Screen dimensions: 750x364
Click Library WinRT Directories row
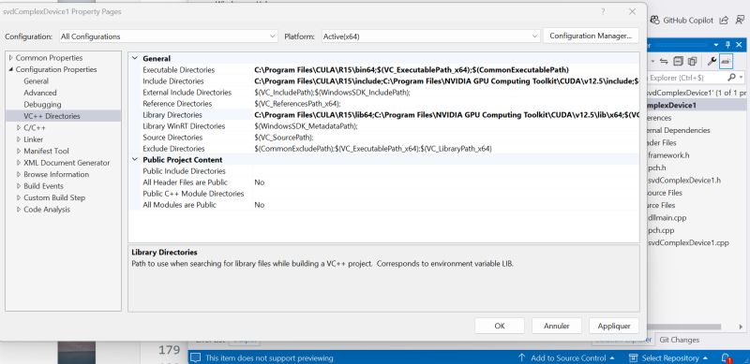383,126
